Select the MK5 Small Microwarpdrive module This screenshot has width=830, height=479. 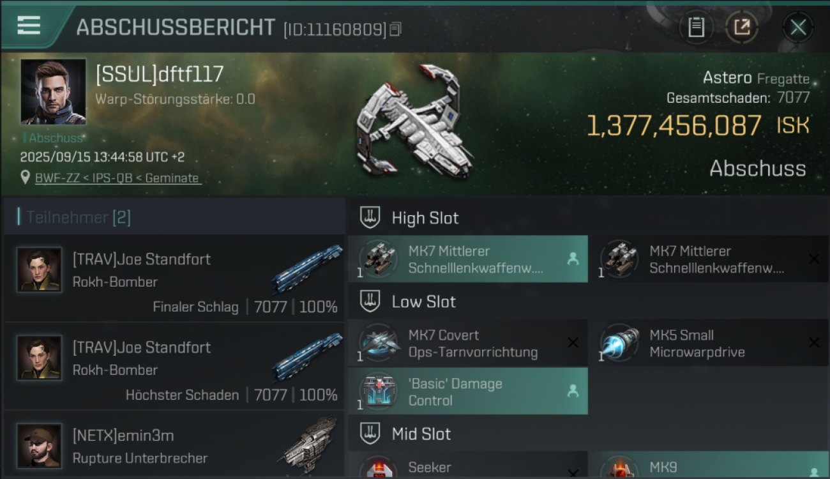pyautogui.click(x=709, y=344)
